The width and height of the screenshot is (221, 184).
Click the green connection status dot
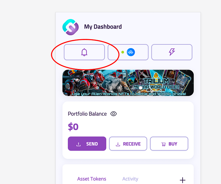(x=122, y=52)
